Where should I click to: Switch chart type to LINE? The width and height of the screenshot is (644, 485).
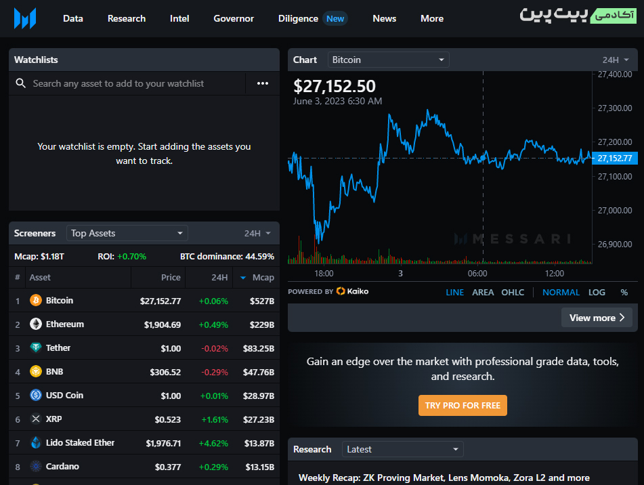tap(454, 293)
